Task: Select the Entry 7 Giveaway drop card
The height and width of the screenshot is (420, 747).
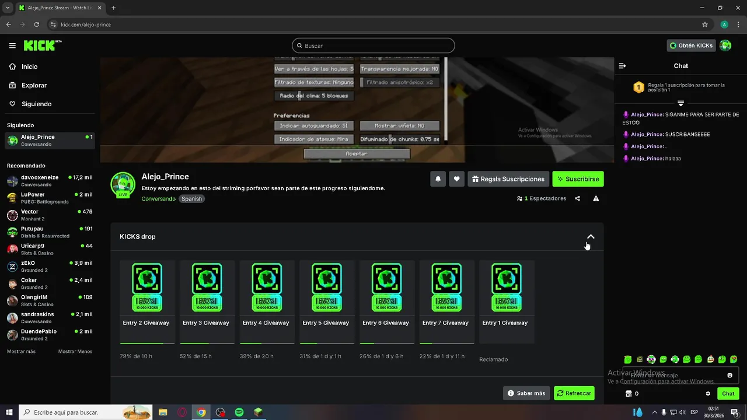Action: click(x=446, y=302)
